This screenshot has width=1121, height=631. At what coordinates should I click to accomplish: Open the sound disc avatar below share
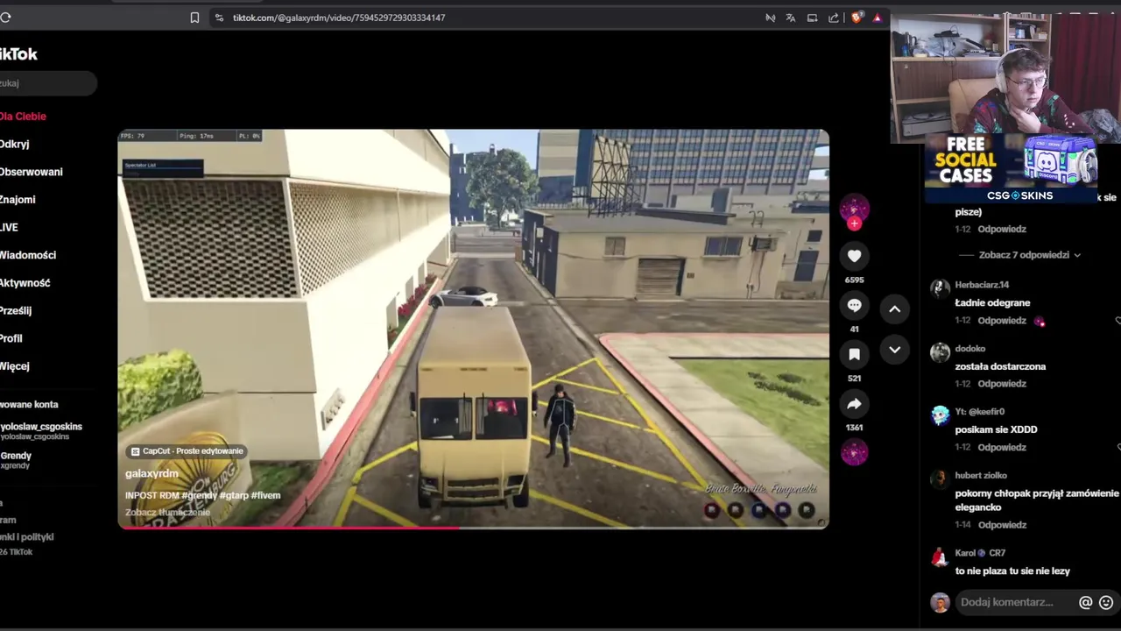pyautogui.click(x=854, y=452)
